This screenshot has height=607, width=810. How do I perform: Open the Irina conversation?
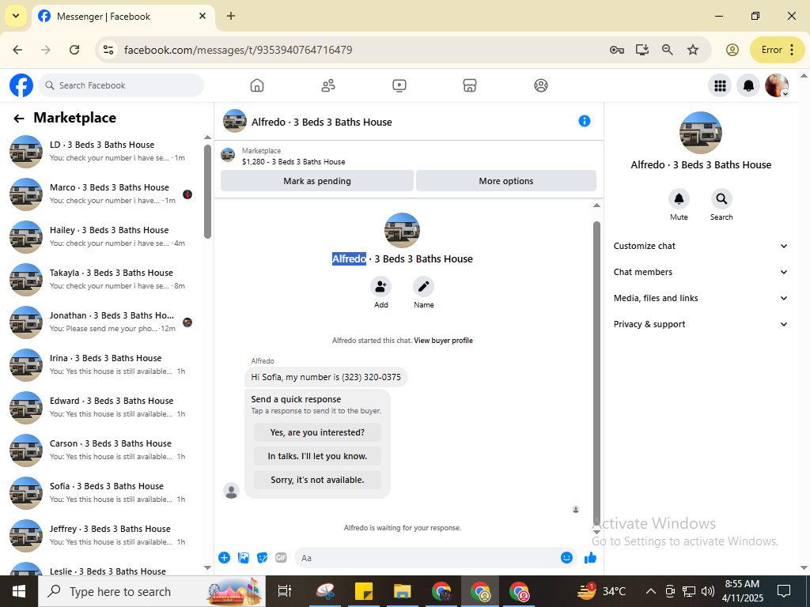[x=104, y=365]
